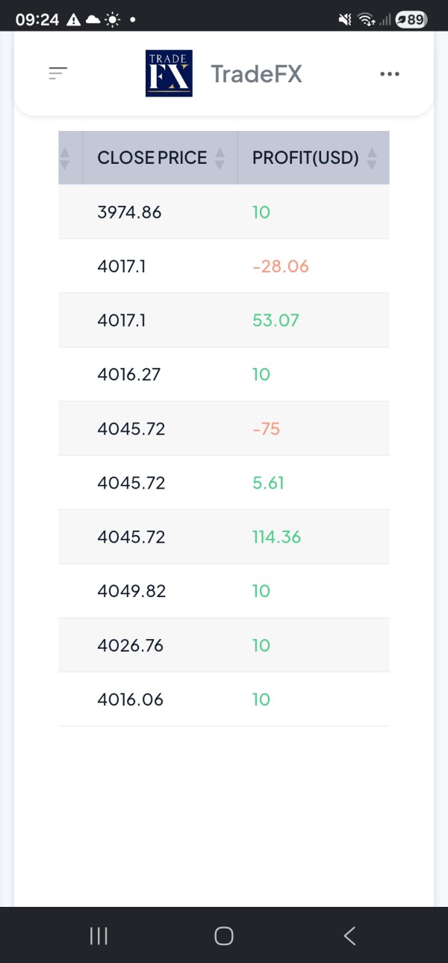
Task: Tap the TradeFX logo image
Action: point(169,73)
